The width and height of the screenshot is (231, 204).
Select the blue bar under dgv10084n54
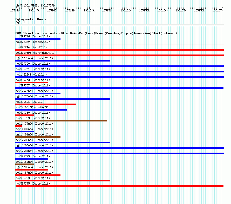tap(119, 153)
